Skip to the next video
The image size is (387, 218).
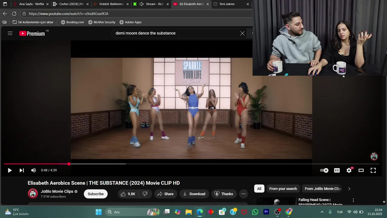[21, 170]
